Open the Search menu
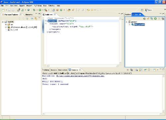166x120 pixels. tap(22, 6)
